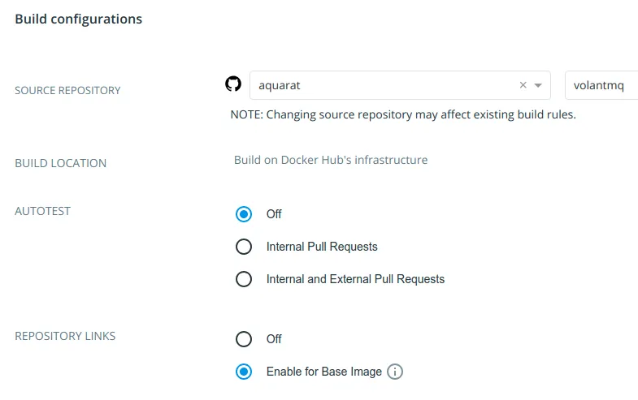Image resolution: width=638 pixels, height=400 pixels.
Task: Click Build on Docker Hub's infrastructure text
Action: point(331,160)
